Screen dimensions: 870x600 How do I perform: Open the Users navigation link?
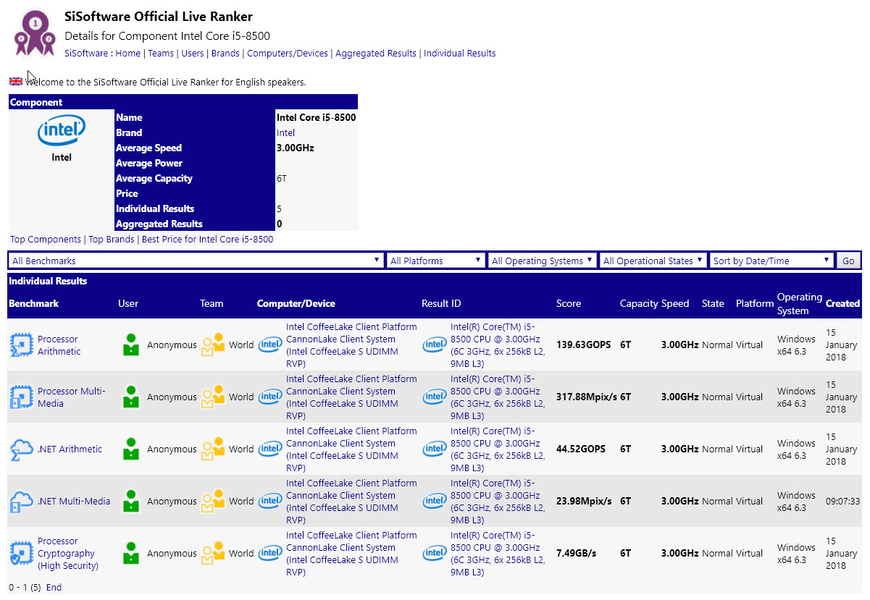[x=193, y=54]
